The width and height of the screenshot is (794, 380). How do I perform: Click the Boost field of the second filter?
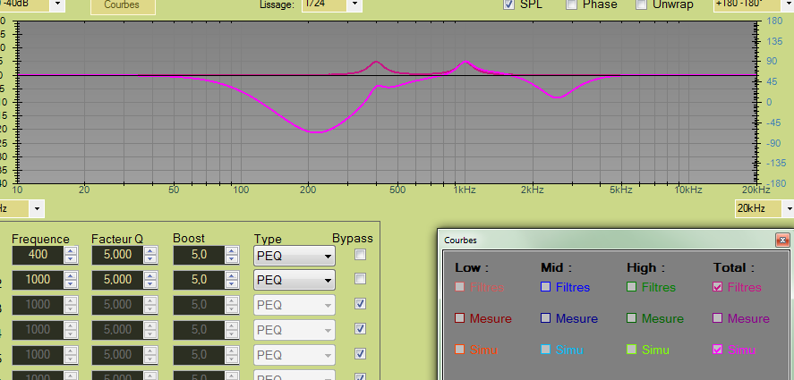[x=196, y=279]
